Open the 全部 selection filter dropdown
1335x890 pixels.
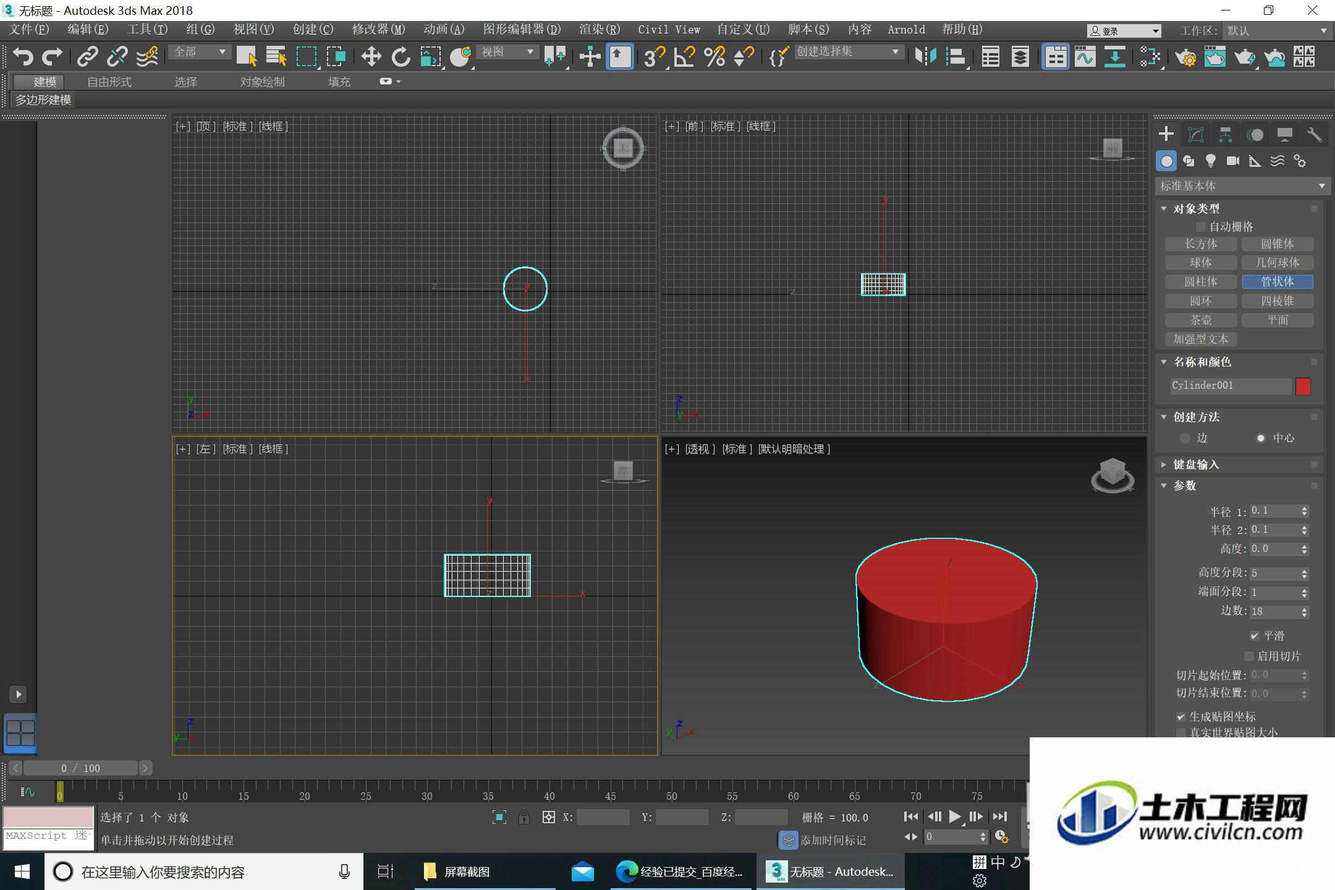[x=200, y=53]
